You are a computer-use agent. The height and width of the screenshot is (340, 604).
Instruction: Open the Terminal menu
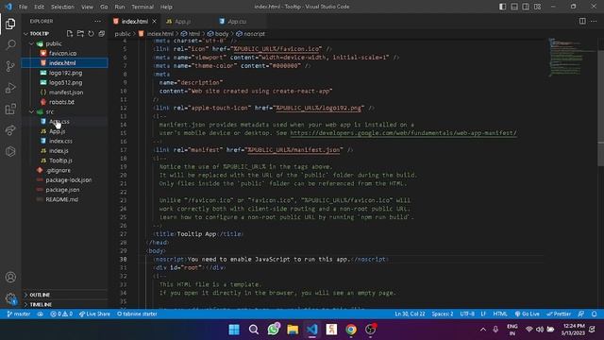coord(143,7)
